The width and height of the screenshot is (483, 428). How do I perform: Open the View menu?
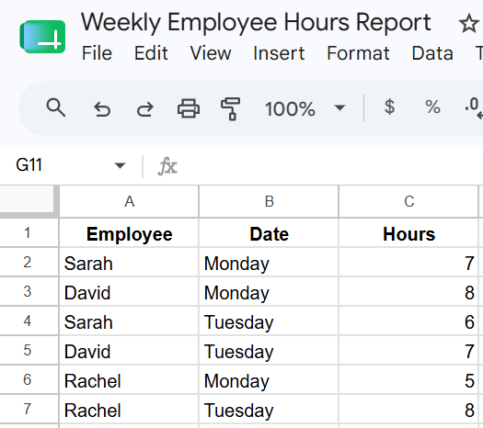click(x=211, y=53)
